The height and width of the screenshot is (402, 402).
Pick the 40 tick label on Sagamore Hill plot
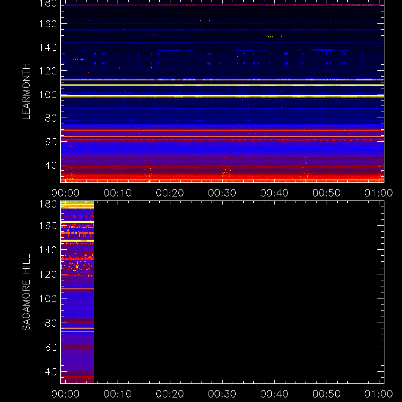51,371
